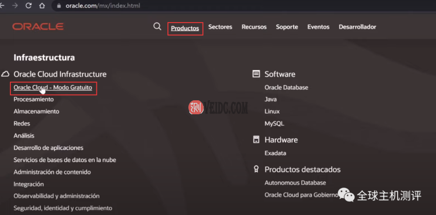This screenshot has width=436, height=215.
Task: Open the Análisis link
Action: coord(24,136)
